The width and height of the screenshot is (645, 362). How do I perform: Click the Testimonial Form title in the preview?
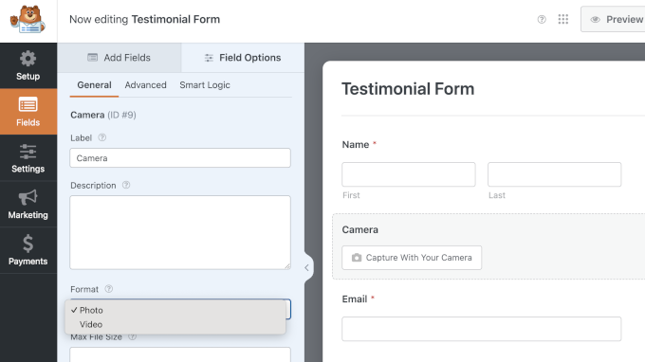click(x=408, y=89)
